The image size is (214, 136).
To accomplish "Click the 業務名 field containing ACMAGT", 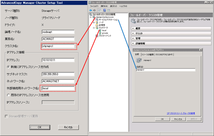I will point(58,39).
